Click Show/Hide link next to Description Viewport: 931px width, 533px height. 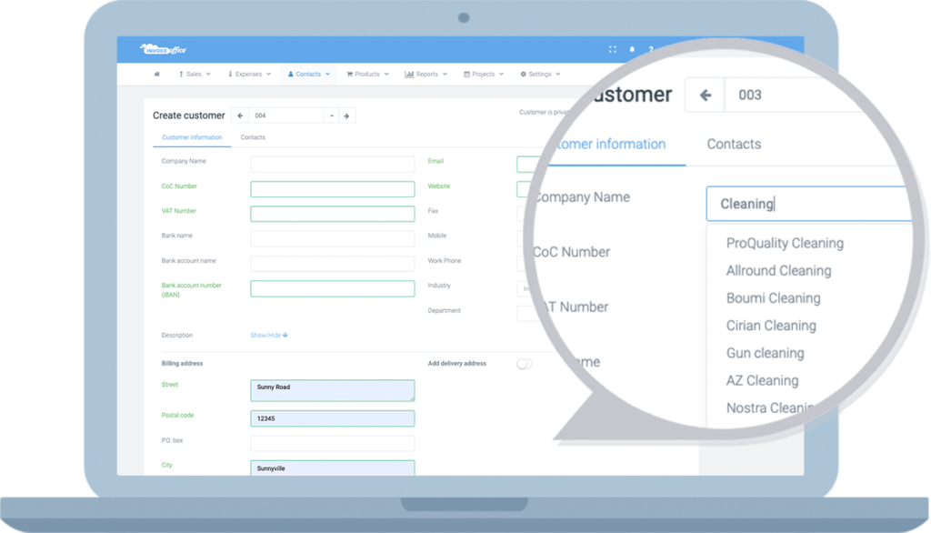click(x=269, y=336)
